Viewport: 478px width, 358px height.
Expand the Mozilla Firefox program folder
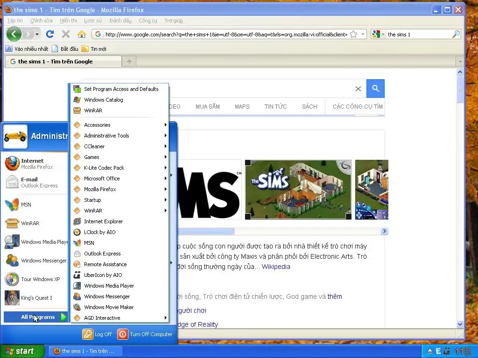click(x=119, y=189)
